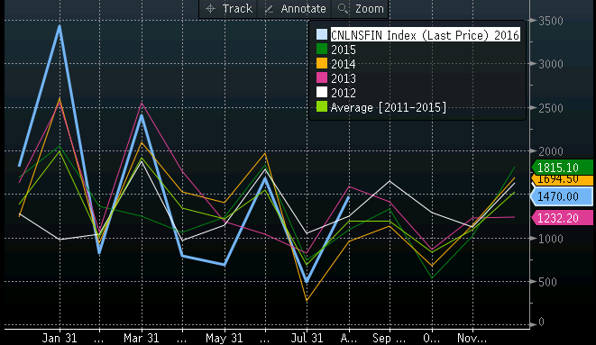
Task: Open the Annotate tool
Action: coord(295,8)
